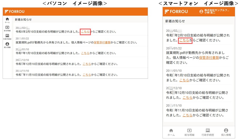Click 就業規則.pdf notice text on PC view
The height and width of the screenshot is (140, 242).
tap(76, 43)
